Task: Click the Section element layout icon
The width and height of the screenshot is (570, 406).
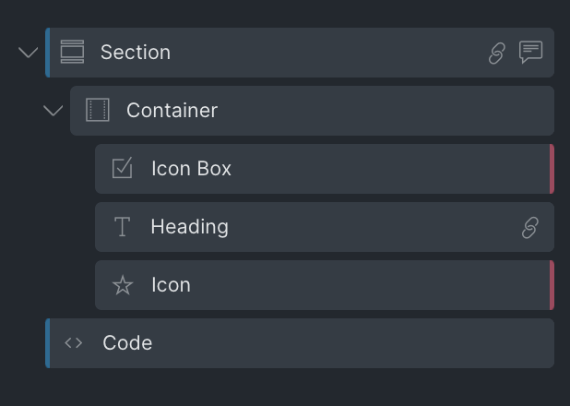Action: (72, 52)
